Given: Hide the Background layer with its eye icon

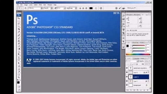Looking at the screenshot, I should (x=127, y=85).
